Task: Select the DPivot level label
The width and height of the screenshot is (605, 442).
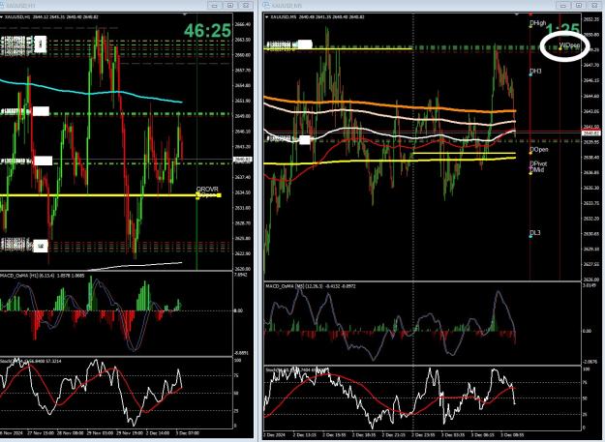Action: pos(538,164)
